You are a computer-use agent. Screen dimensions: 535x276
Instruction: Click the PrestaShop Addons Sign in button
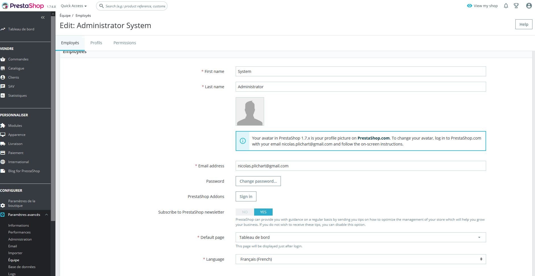[246, 197]
